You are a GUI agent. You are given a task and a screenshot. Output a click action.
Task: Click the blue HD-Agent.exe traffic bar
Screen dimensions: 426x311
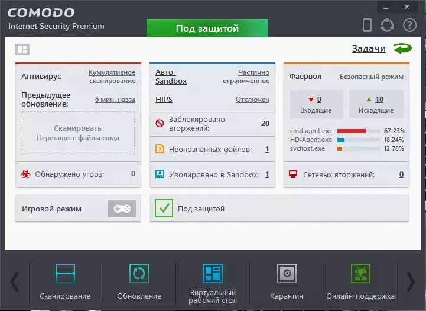point(341,140)
